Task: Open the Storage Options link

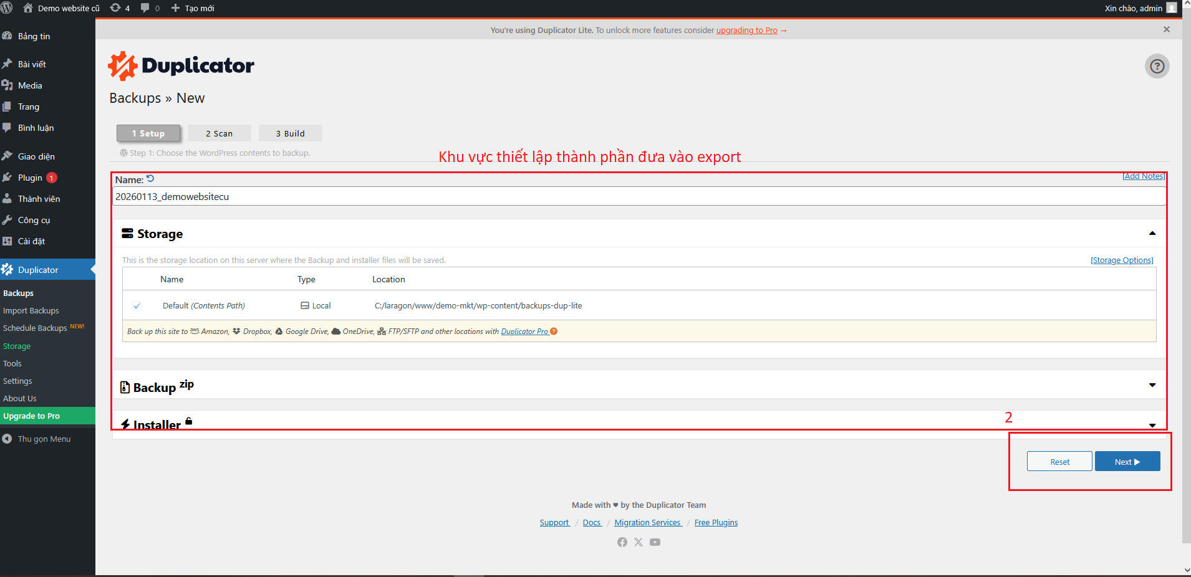Action: pos(1121,260)
